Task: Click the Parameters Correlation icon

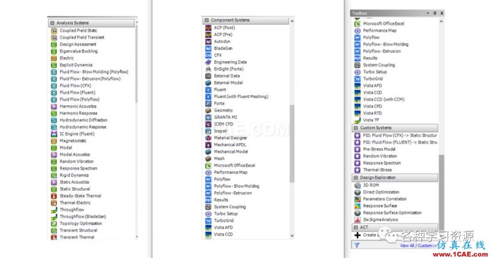Action: click(x=357, y=199)
